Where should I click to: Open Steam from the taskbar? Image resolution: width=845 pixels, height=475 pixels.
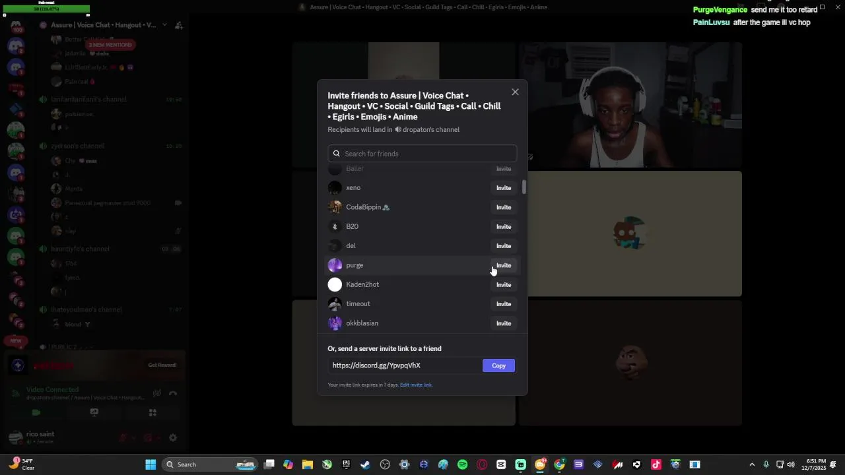coord(365,464)
